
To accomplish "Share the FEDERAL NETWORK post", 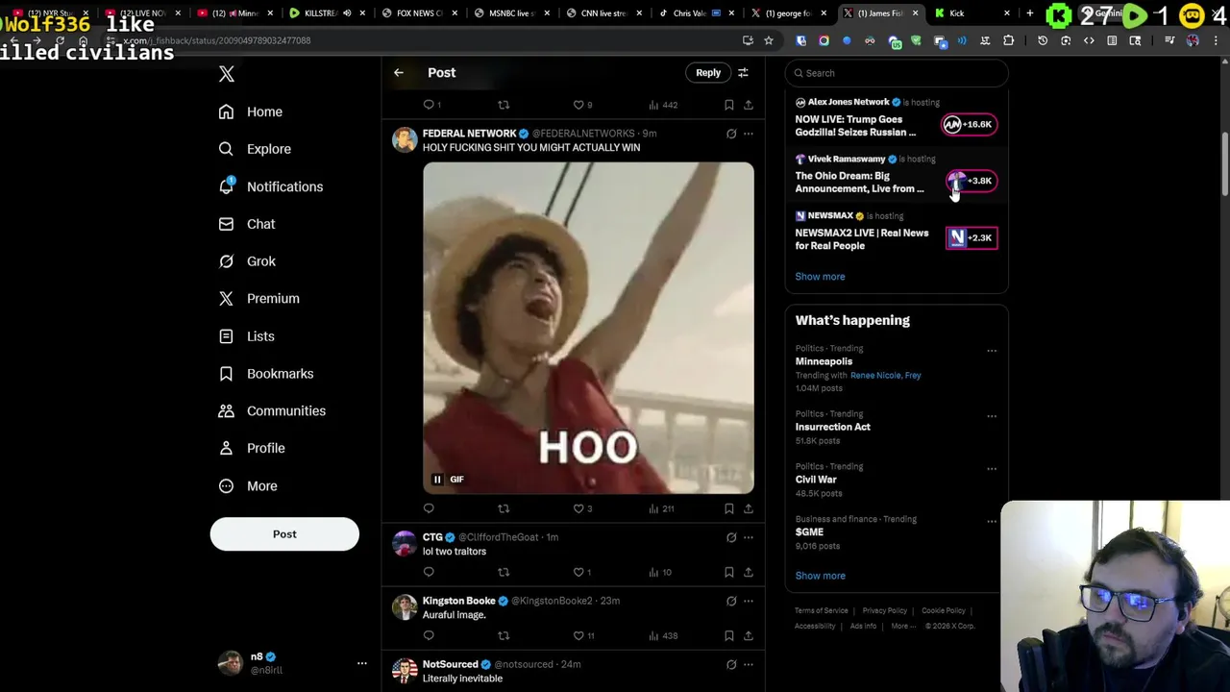I will point(749,508).
